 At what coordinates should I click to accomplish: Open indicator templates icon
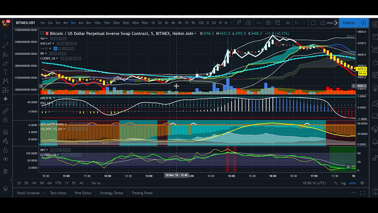click(x=268, y=23)
